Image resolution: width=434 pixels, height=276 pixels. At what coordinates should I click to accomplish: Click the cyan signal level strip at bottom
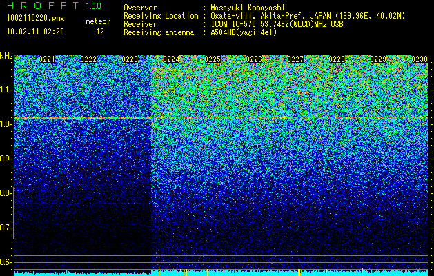221,273
